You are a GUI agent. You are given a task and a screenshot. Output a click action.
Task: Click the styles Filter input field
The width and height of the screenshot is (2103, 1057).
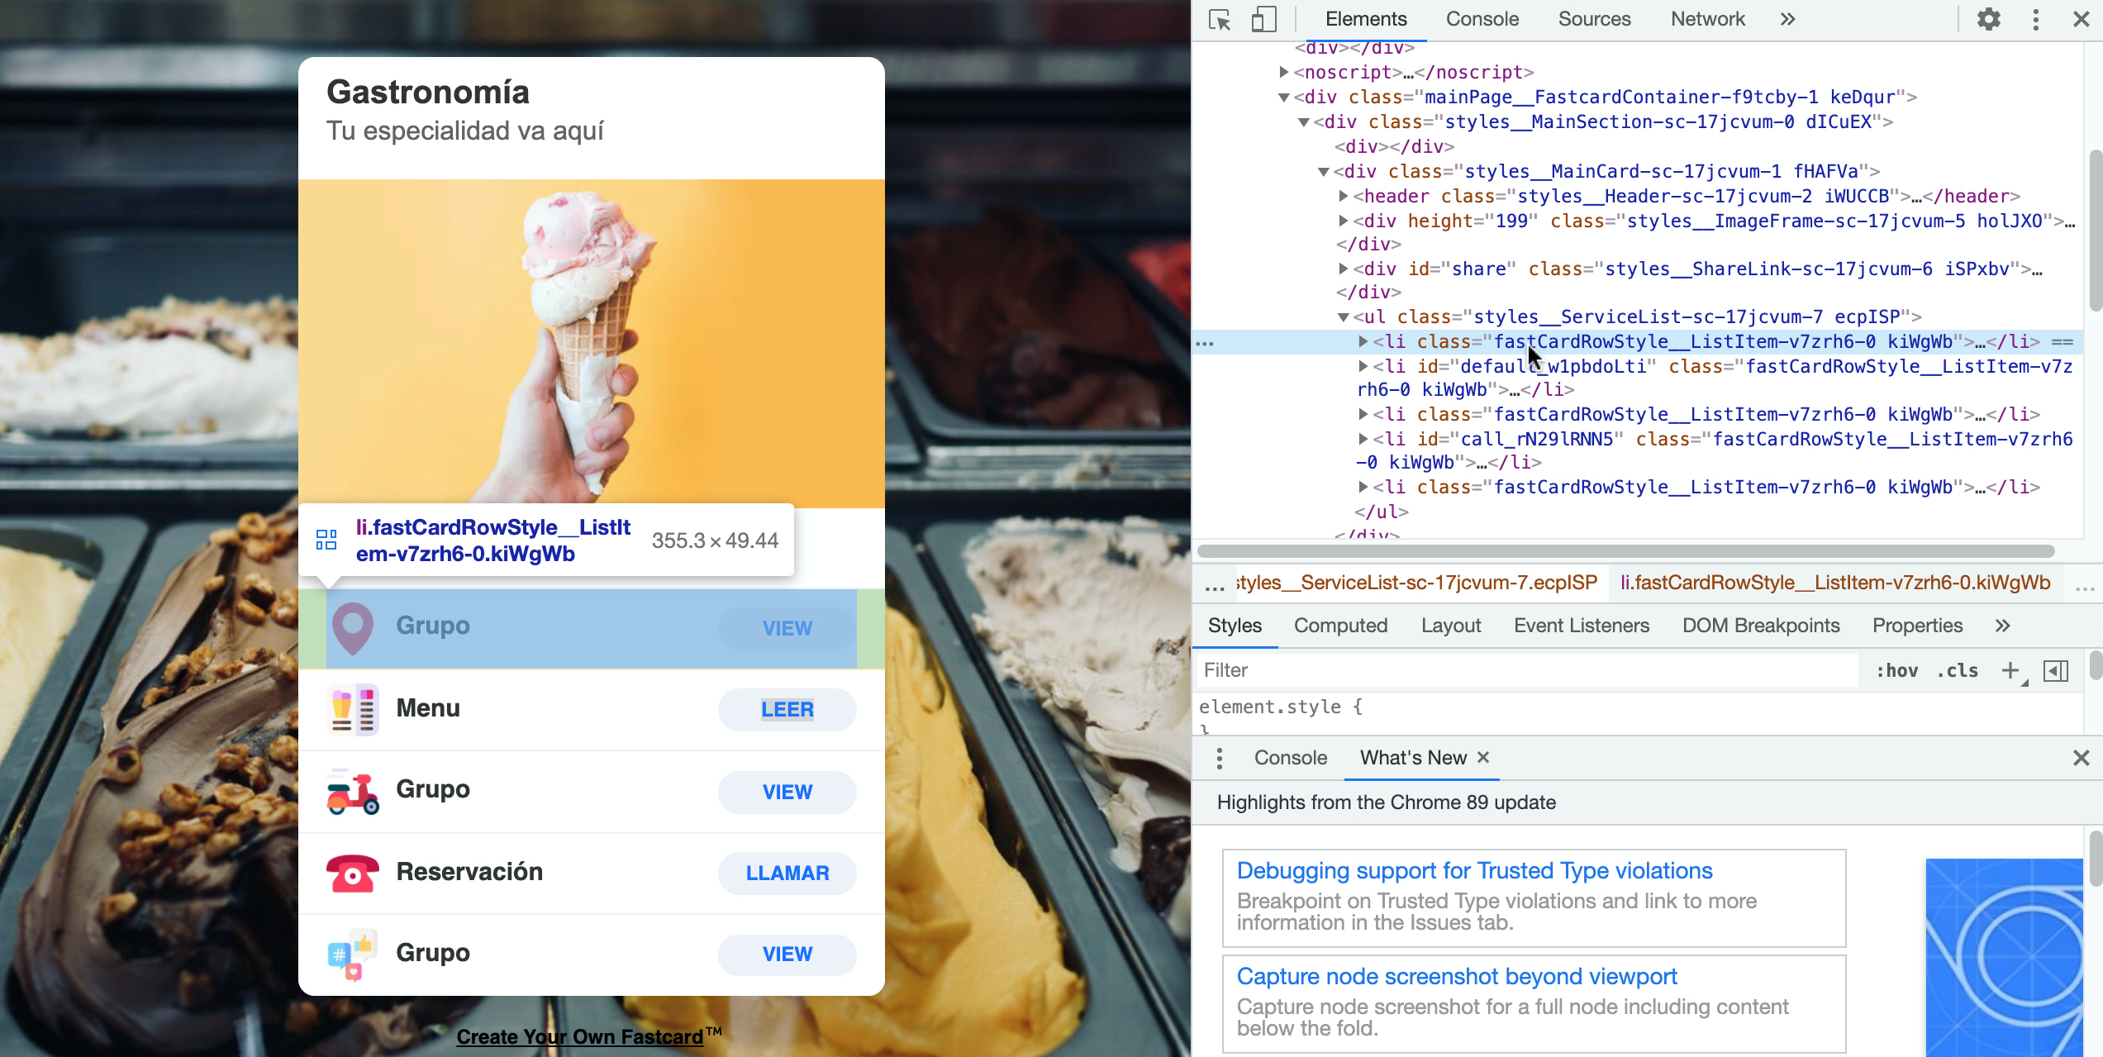coord(1529,670)
